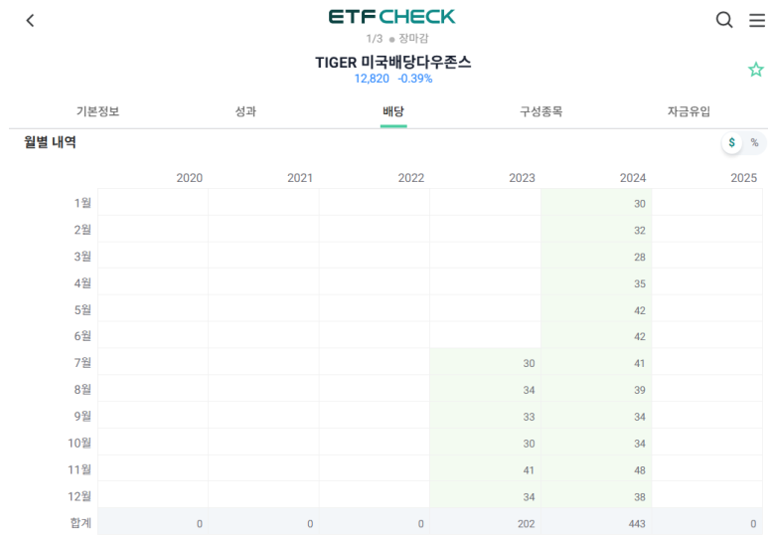Screen dimensions: 768x543
Task: Click the 2025 total 0
Action: pos(753,524)
